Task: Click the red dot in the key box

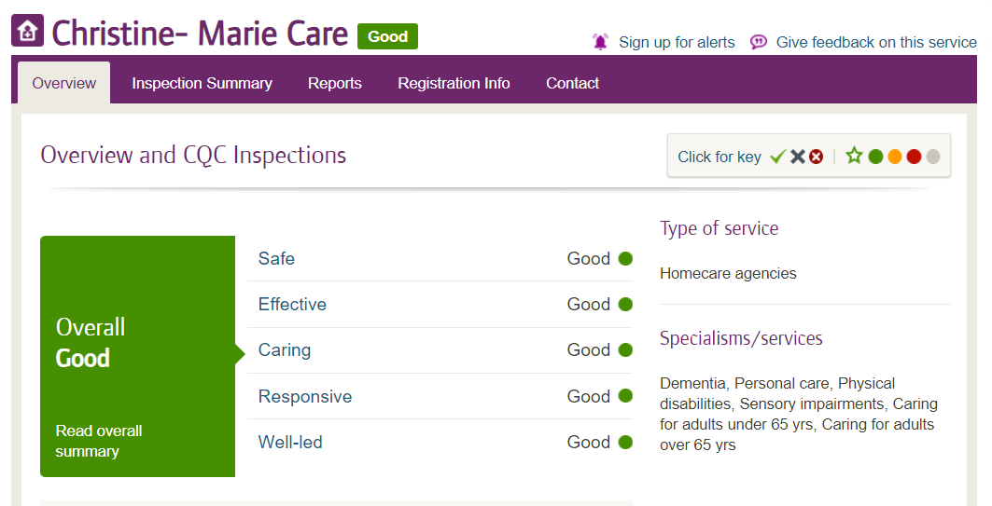Action: (914, 156)
